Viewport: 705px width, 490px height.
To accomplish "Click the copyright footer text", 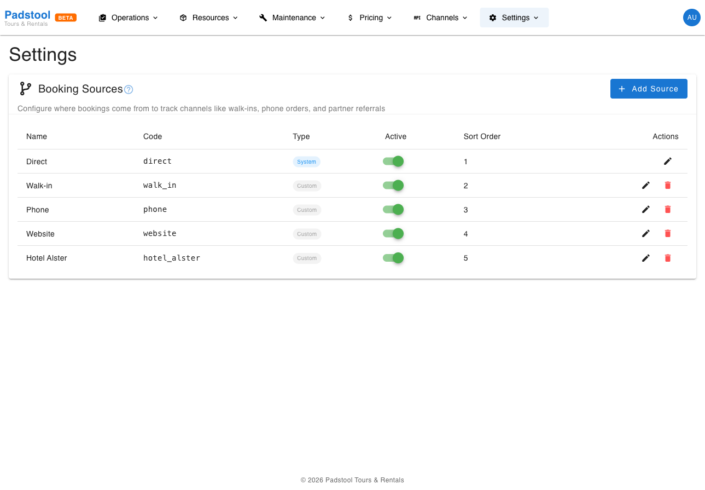I will pos(352,480).
